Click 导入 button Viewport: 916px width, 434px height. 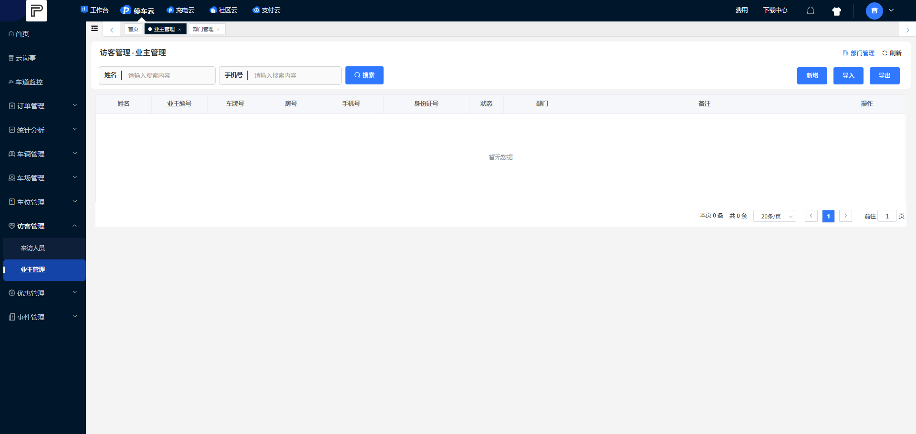click(848, 76)
